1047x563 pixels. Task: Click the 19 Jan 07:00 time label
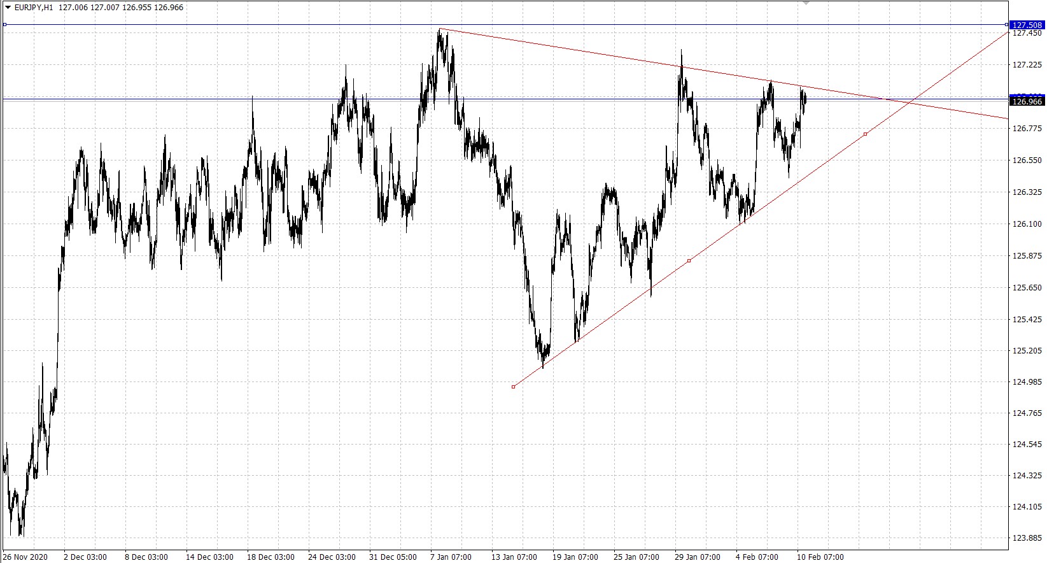(x=575, y=557)
